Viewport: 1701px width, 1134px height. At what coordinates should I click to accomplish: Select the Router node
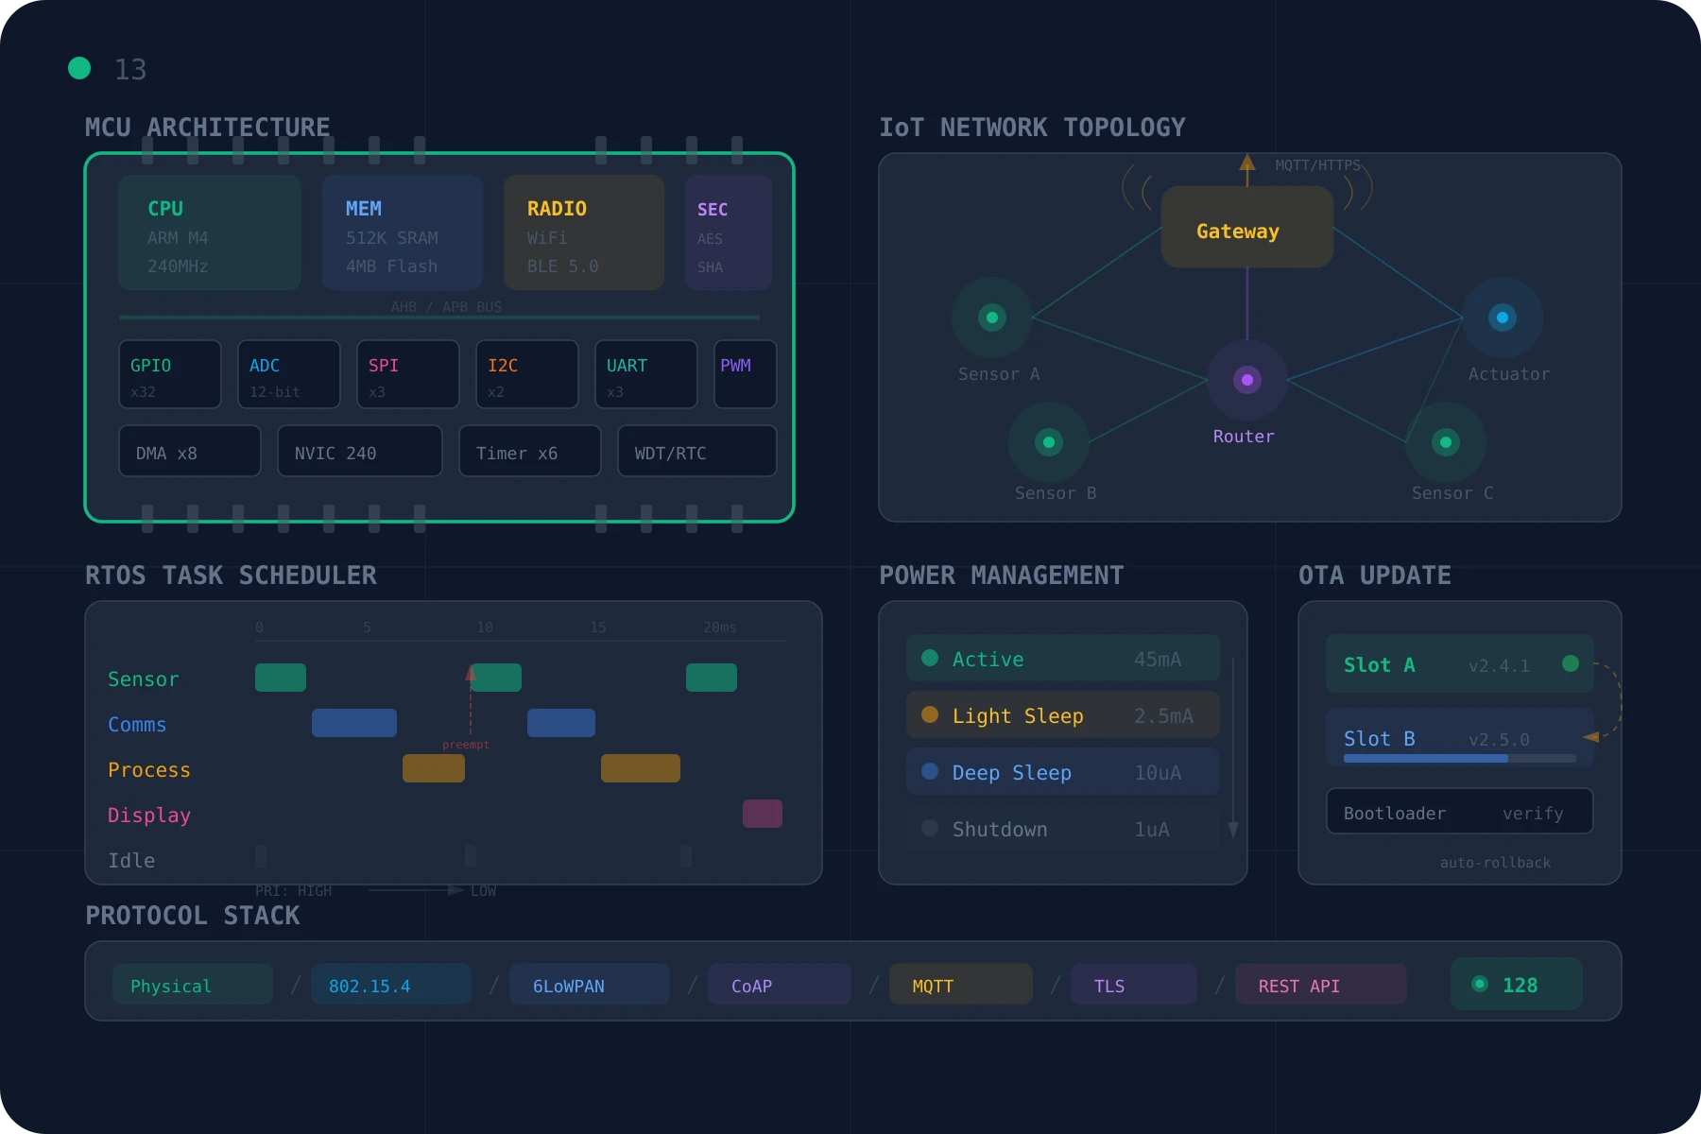click(x=1246, y=380)
